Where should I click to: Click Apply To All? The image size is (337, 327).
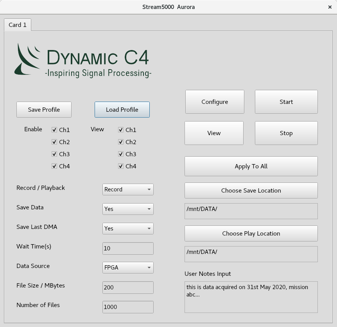pos(251,166)
